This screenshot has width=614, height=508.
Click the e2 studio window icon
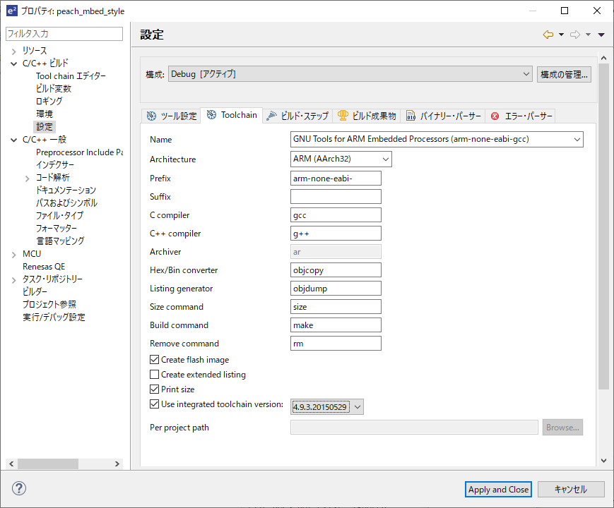[12, 11]
